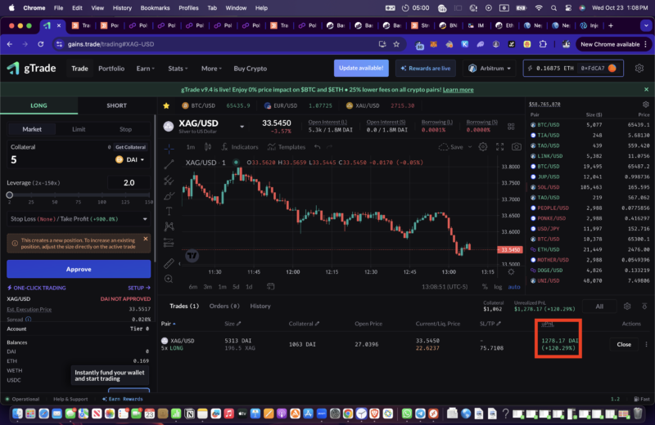
Task: Show the trade History tab
Action: [x=260, y=306]
